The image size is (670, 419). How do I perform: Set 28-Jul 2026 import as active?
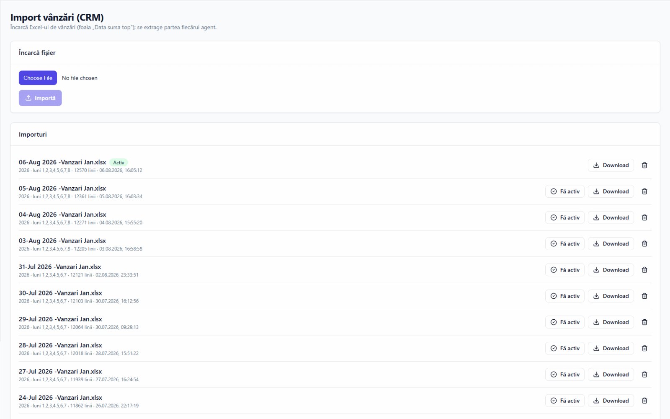565,349
